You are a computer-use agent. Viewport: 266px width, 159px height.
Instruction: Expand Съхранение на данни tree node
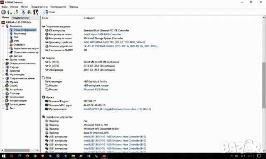[3, 78]
